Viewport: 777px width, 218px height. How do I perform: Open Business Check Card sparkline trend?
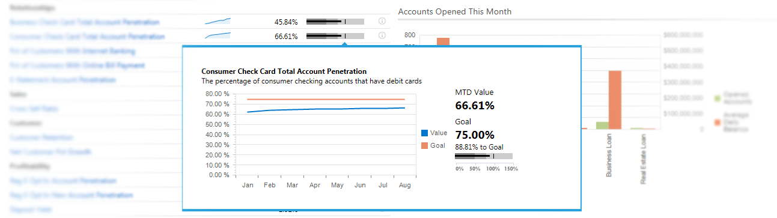pyautogui.click(x=218, y=21)
